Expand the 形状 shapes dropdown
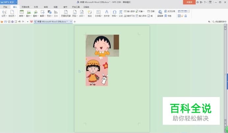Image resolution: width=228 pixels, height=133 pixels. tap(52, 16)
